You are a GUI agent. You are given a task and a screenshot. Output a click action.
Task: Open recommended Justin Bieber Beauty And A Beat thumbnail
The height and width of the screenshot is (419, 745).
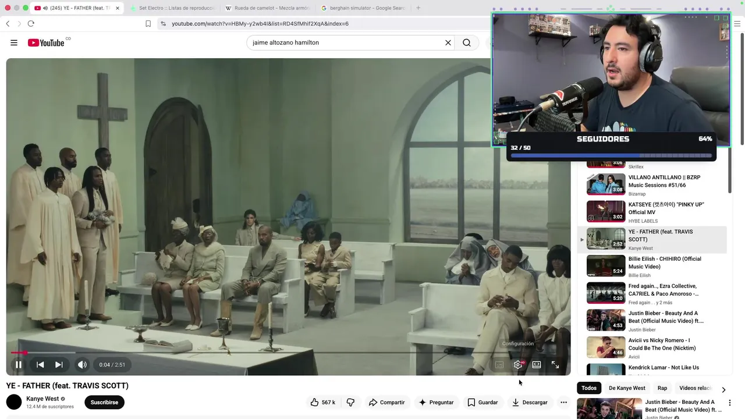[x=609, y=409]
